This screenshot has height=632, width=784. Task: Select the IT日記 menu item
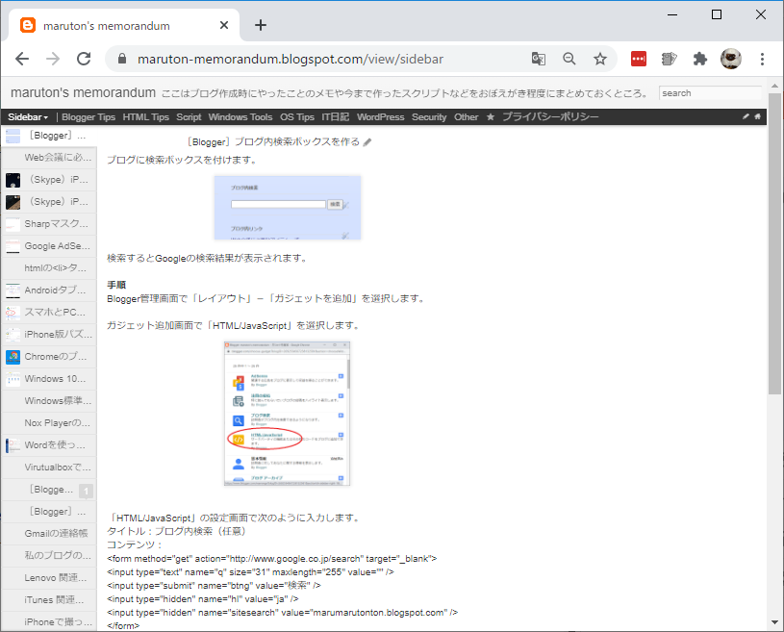[336, 117]
